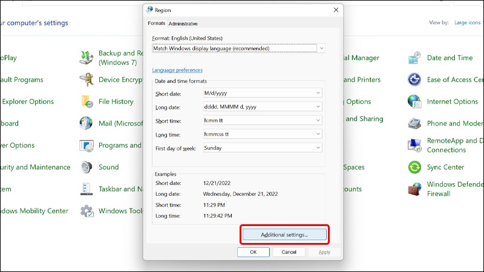Click the File History folder icon

click(87, 102)
